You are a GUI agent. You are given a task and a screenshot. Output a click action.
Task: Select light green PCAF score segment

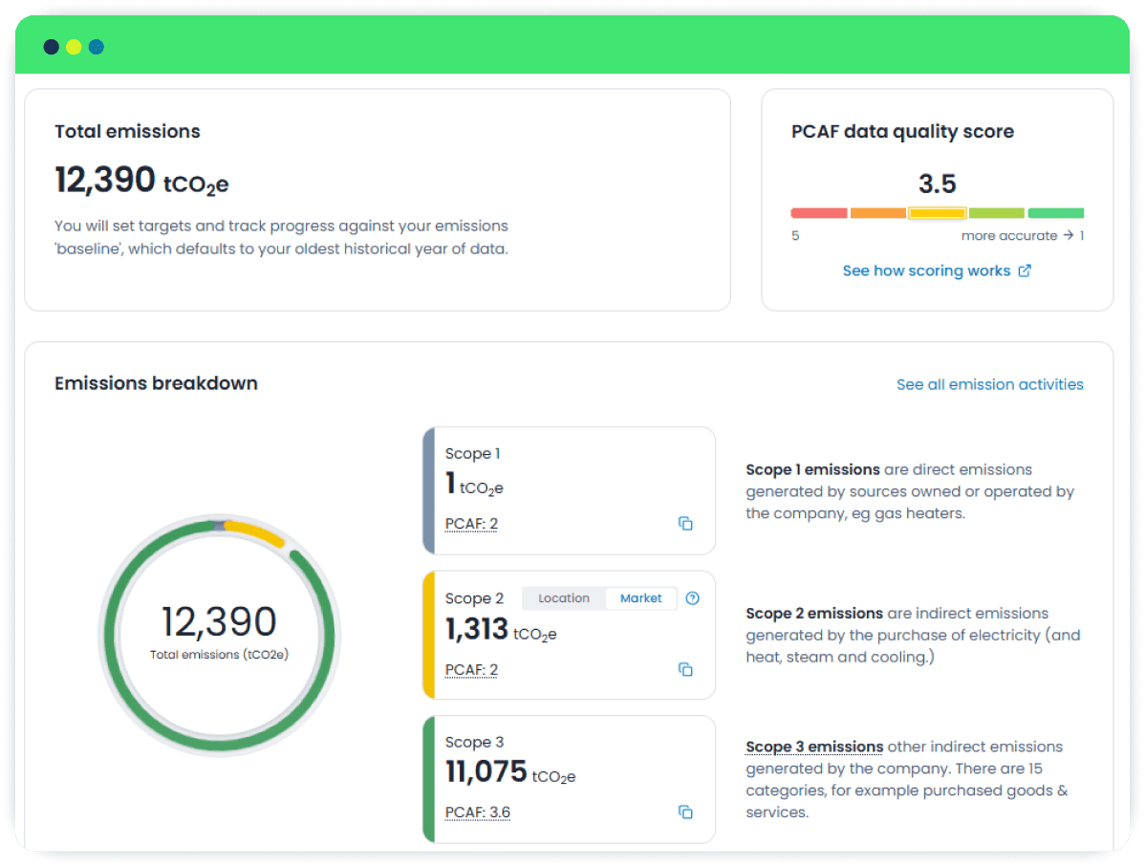(996, 213)
